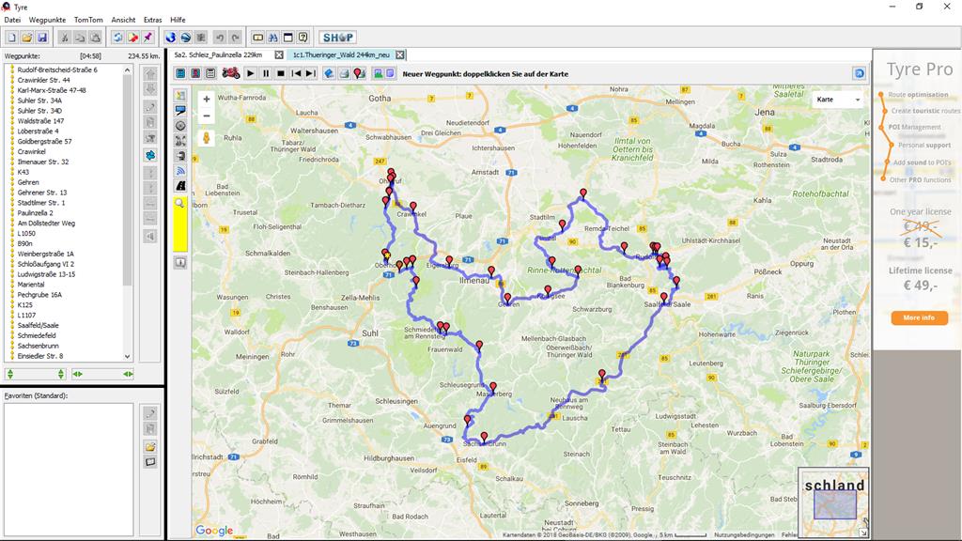962x541 pixels.
Task: Switch to Sa2. Schleiz_Paulinzella 229km tab
Action: coord(218,54)
